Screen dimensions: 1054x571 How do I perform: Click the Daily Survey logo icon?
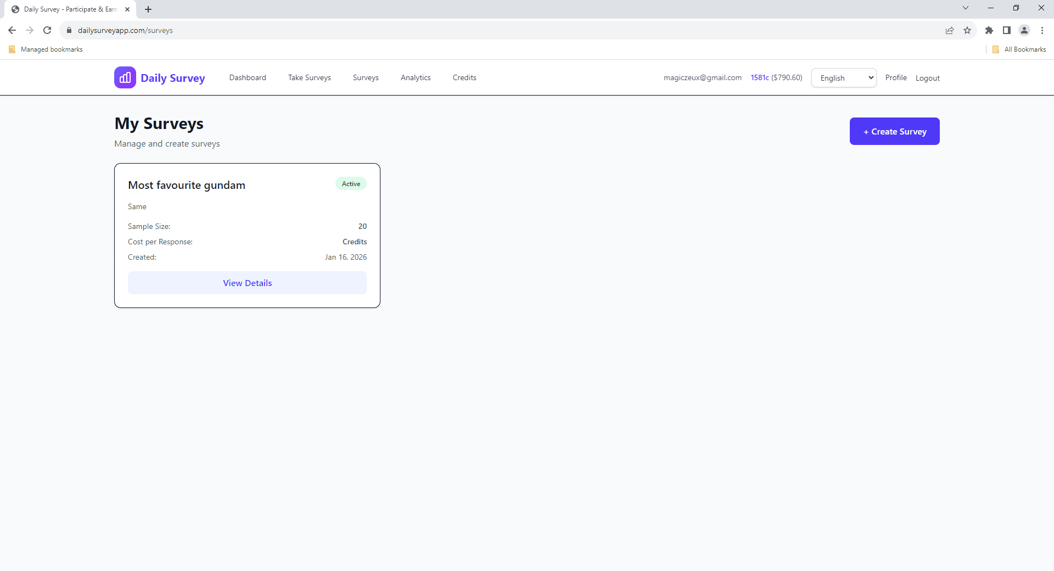point(125,77)
